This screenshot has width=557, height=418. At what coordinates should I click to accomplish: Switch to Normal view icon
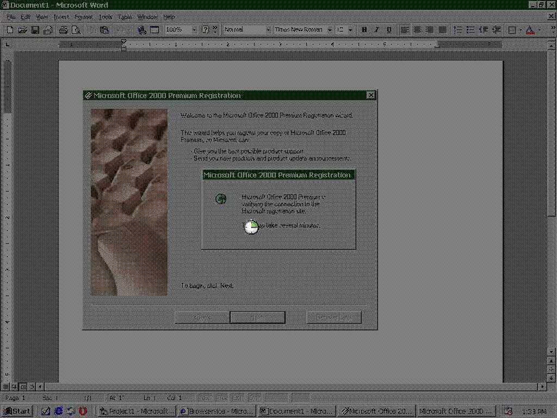5,386
